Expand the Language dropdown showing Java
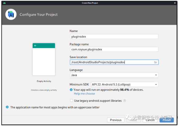Viewport: 179px width, 126px height. (156, 75)
